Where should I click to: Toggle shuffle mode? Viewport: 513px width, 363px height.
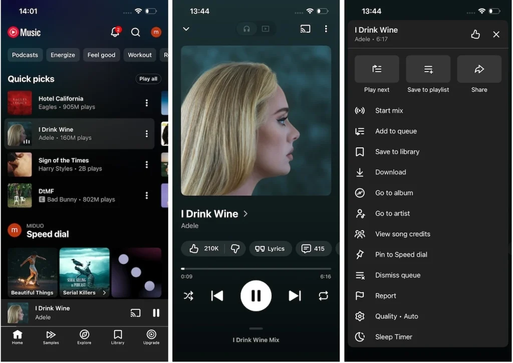[188, 296]
